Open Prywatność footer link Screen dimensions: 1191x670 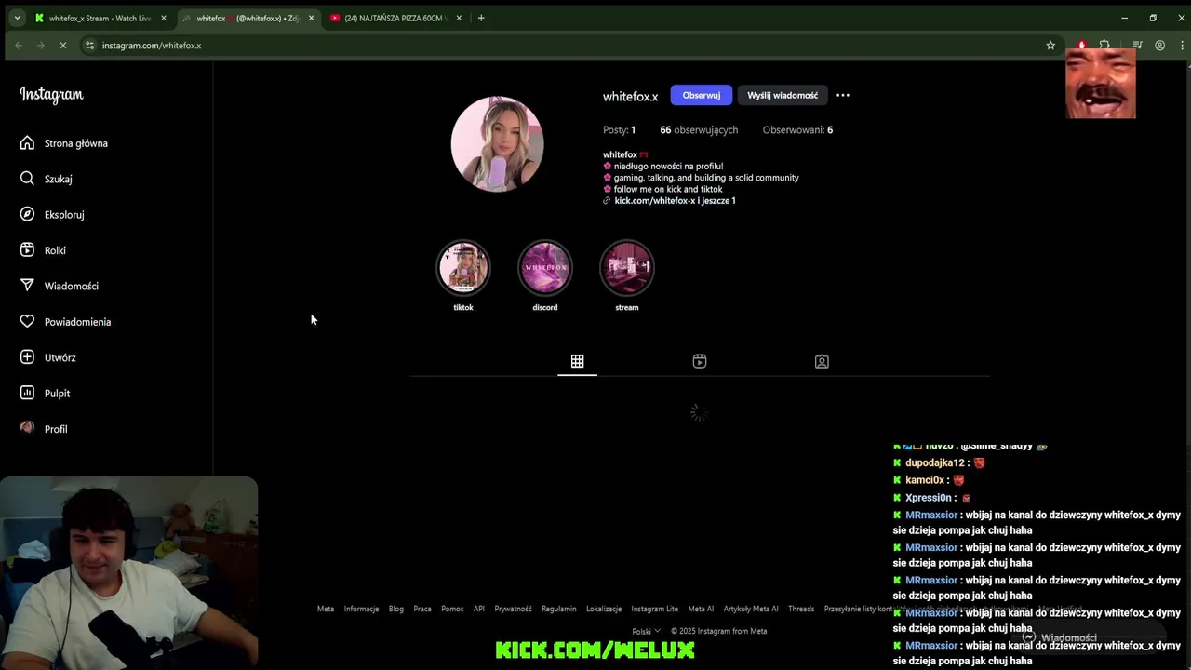click(513, 609)
